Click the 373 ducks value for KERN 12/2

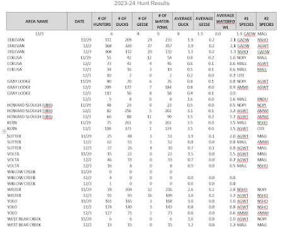pyautogui.click(x=128, y=129)
